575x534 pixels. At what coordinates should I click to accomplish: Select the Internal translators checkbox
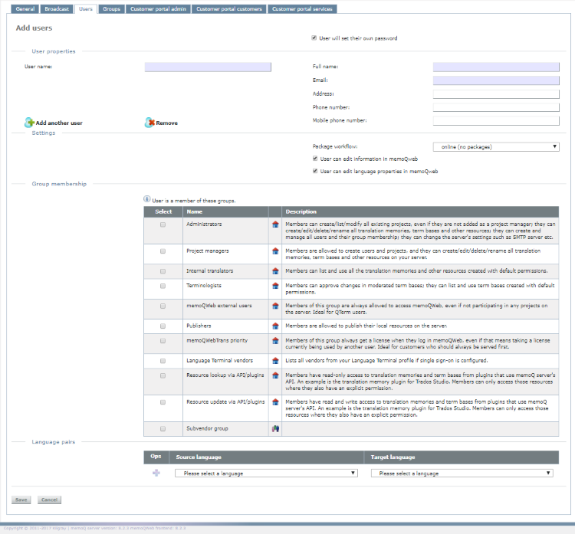point(163,270)
